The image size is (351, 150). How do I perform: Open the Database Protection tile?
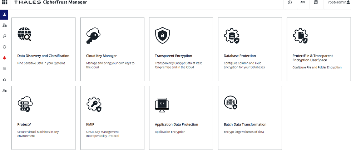click(x=250, y=49)
